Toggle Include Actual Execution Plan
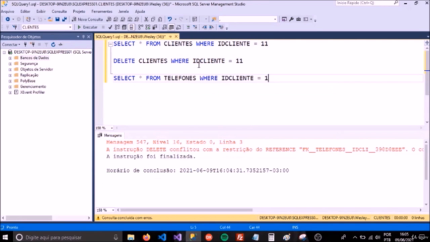Image resolution: width=430 pixels, height=242 pixels. coord(140,27)
